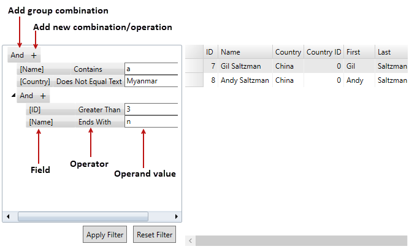Change the Greater Than operator
Screen dimensions: 409x249
click(99, 110)
